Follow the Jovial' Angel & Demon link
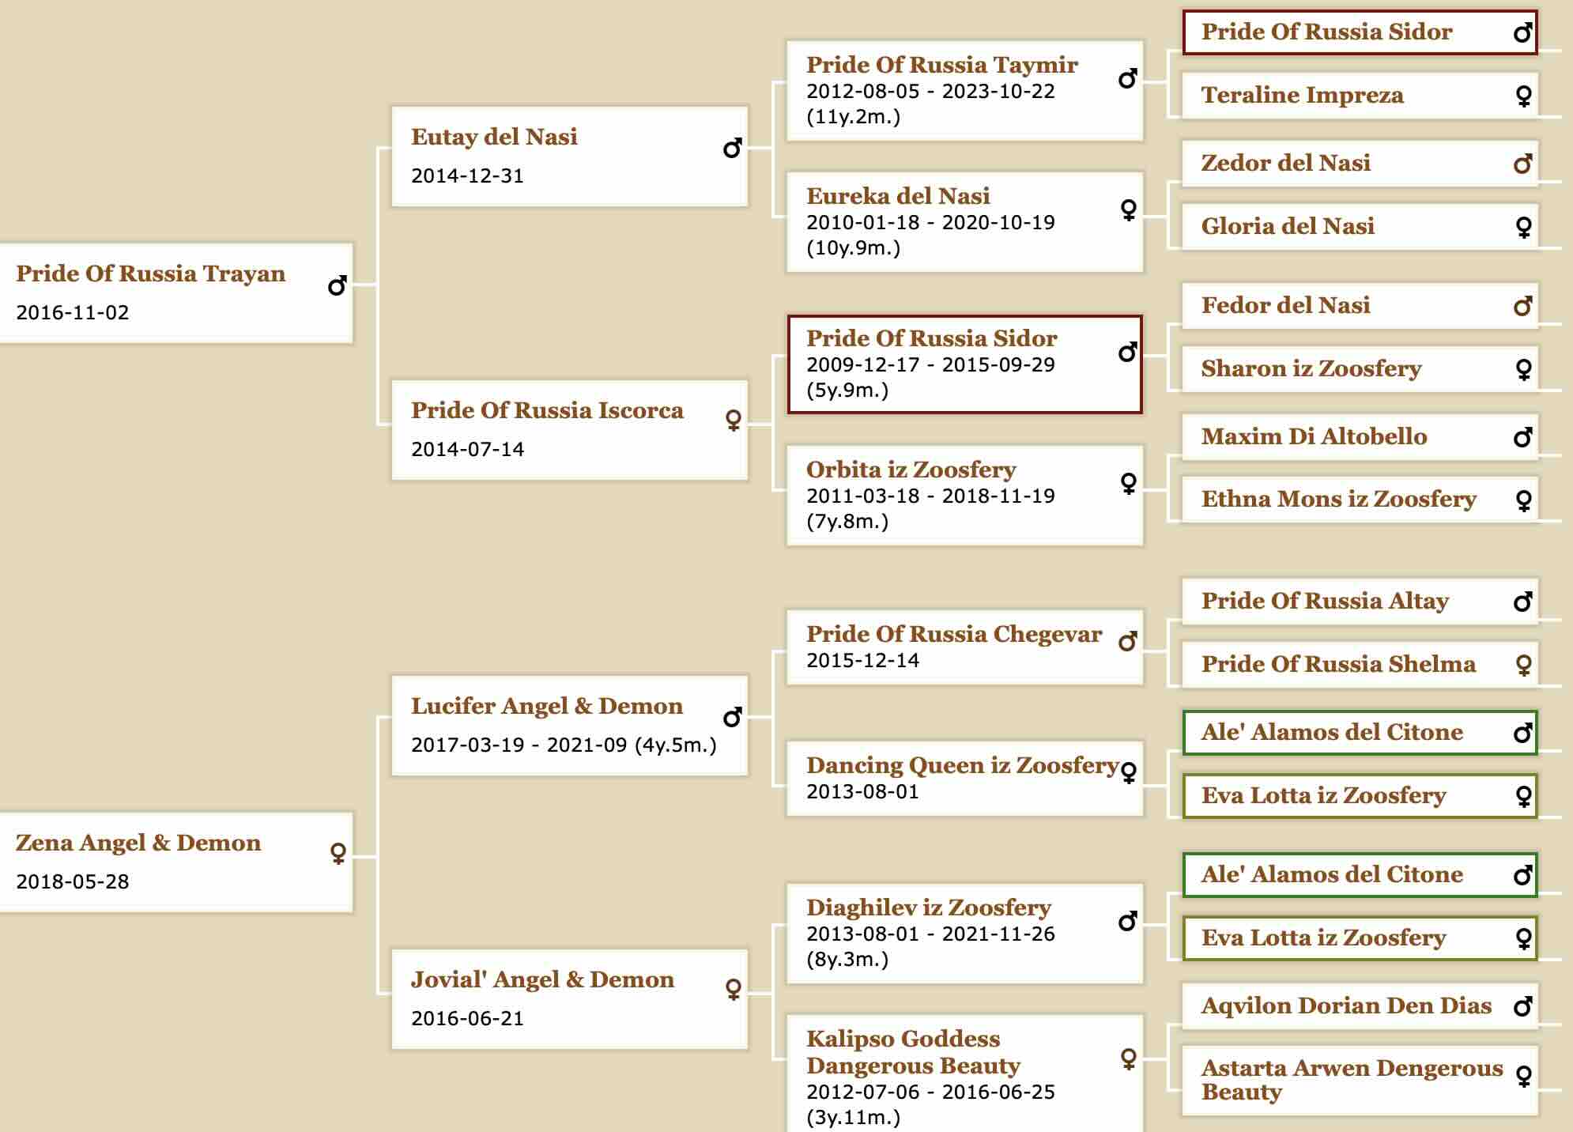The width and height of the screenshot is (1573, 1132). pos(542,979)
